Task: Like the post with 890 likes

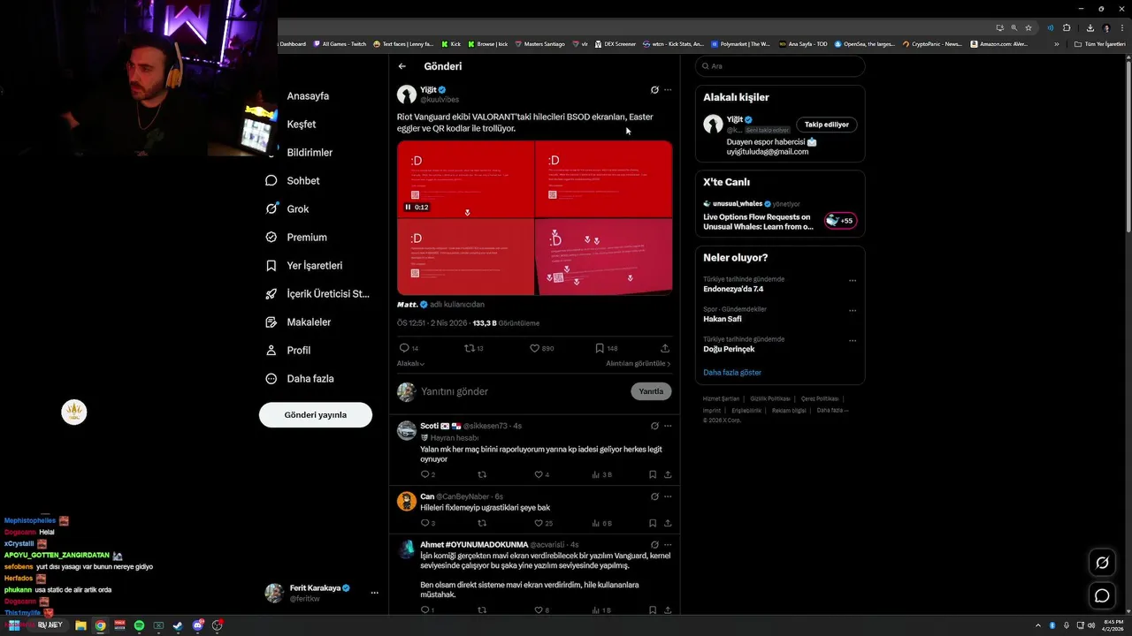Action: pyautogui.click(x=534, y=348)
